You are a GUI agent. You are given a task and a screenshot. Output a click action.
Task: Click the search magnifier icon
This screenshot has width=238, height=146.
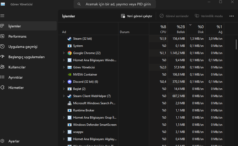point(79,4)
